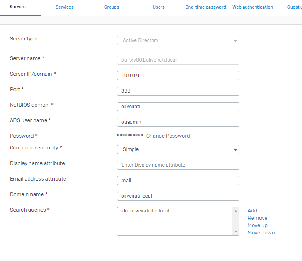Focus the Server IP/domain field
Image resolution: width=302 pixels, height=261 pixels.
coord(178,76)
